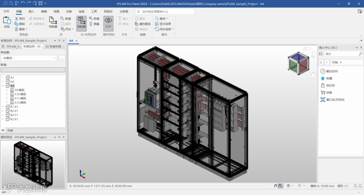The height and width of the screenshot is (195, 364).
Task: Click the 粘贴 (Paste) button
Action: pyautogui.click(x=7, y=23)
